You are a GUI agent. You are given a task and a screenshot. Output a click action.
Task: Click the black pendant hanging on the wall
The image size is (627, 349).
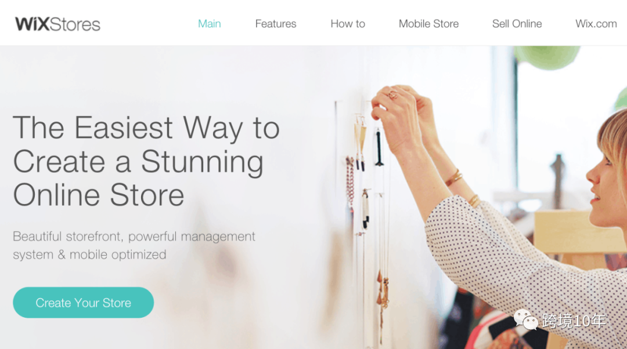click(379, 147)
